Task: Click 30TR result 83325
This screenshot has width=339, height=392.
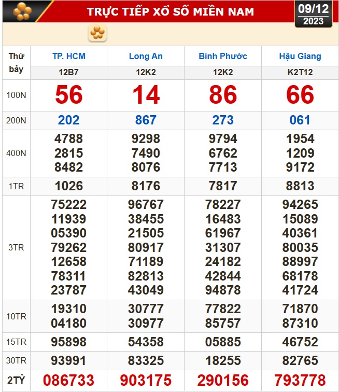Action: 146,360
